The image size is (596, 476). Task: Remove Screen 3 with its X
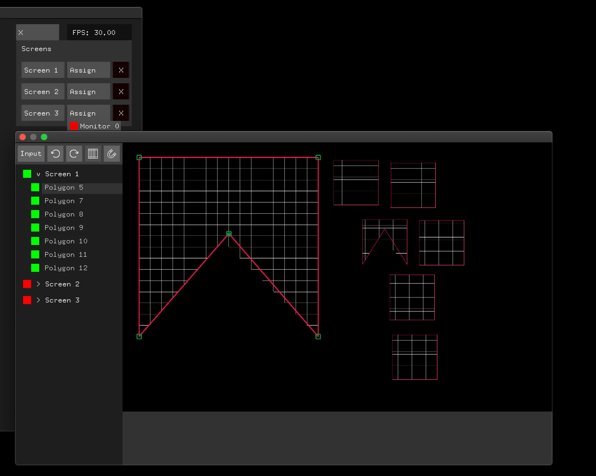tap(121, 113)
